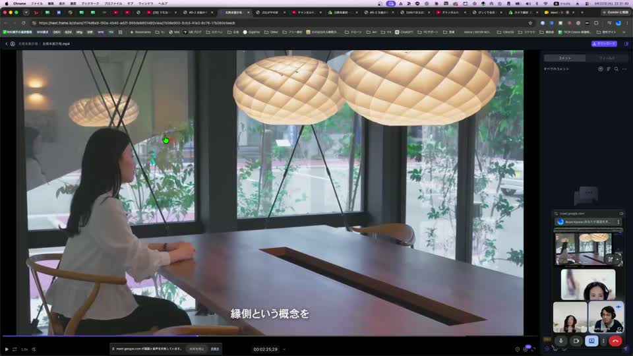This screenshot has width=633, height=356.
Task: Open a new Chrome tab
Action: [582, 13]
